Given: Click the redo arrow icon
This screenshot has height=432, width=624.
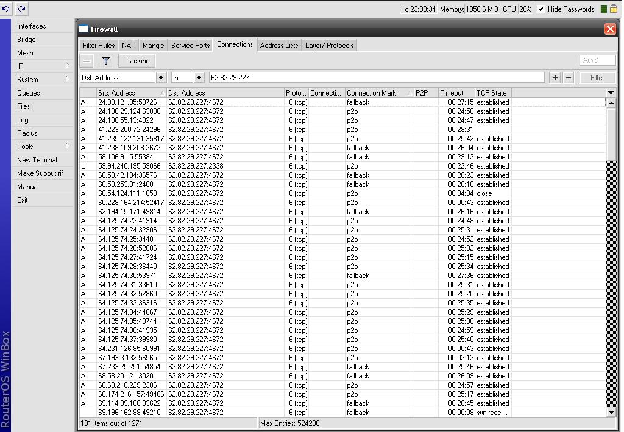Looking at the screenshot, I should (21, 9).
